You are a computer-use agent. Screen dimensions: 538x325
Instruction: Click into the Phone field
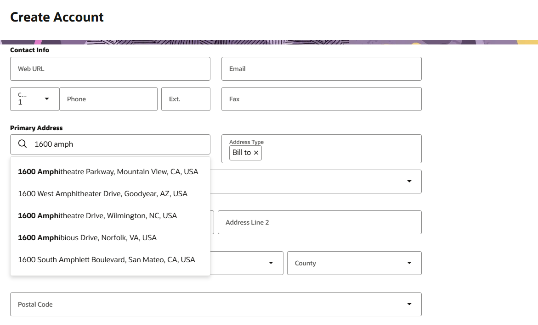coord(108,99)
